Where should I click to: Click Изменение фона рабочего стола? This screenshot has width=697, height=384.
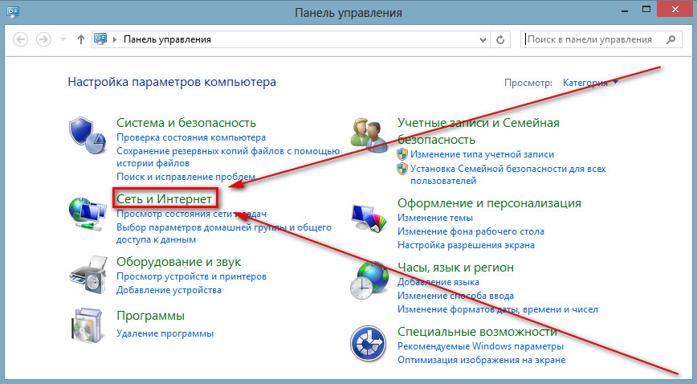[x=471, y=232]
